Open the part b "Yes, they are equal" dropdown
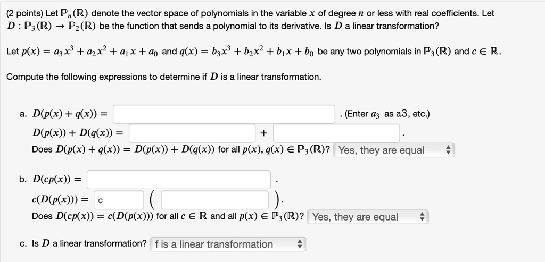Viewport: 545px width, 262px height. point(368,217)
